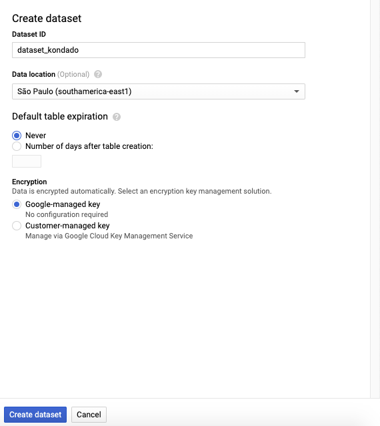Enable the Customer-managed key radio option

(17, 226)
